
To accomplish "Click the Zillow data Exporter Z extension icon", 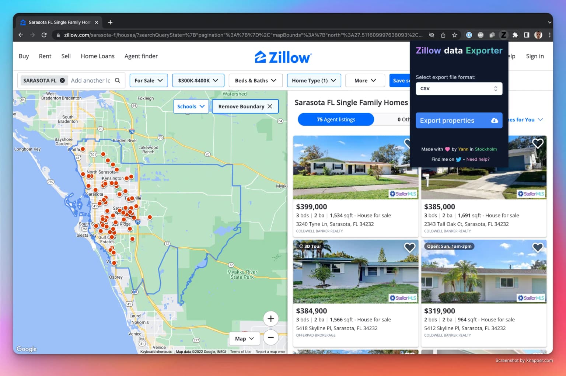I will pyautogui.click(x=503, y=35).
